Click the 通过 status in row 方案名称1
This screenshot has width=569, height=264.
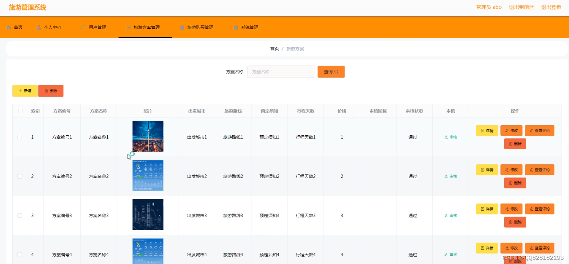(413, 137)
